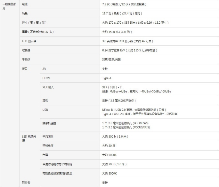The width and height of the screenshot is (219, 187).
Task: Select the 大约 5000K value
Action: [109, 155]
